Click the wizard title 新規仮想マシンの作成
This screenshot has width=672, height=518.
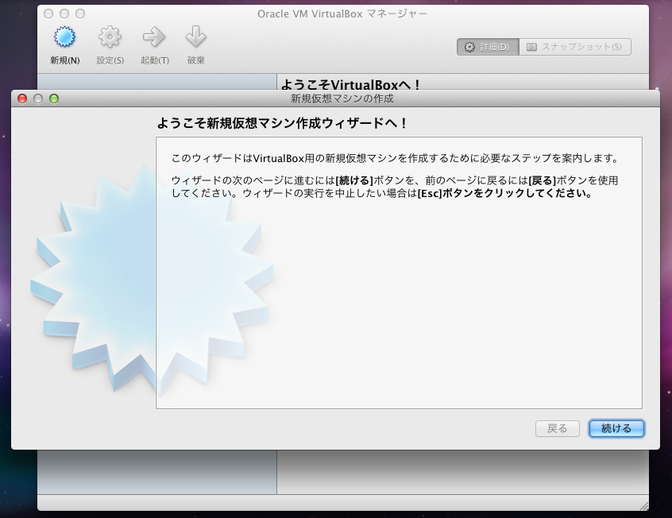click(x=342, y=99)
